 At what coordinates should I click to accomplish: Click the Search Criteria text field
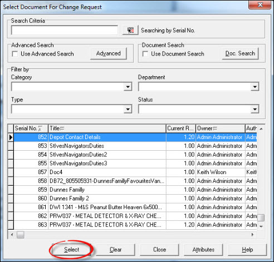(65, 30)
